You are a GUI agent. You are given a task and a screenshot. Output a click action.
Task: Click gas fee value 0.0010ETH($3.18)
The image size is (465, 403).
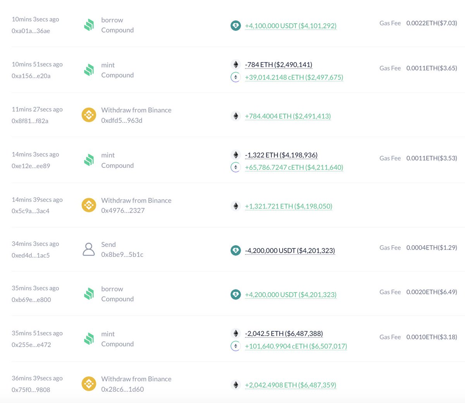click(x=432, y=337)
